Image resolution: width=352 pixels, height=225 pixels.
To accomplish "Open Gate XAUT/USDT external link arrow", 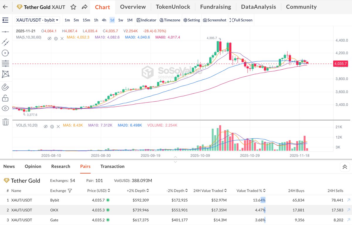I will [348, 220].
